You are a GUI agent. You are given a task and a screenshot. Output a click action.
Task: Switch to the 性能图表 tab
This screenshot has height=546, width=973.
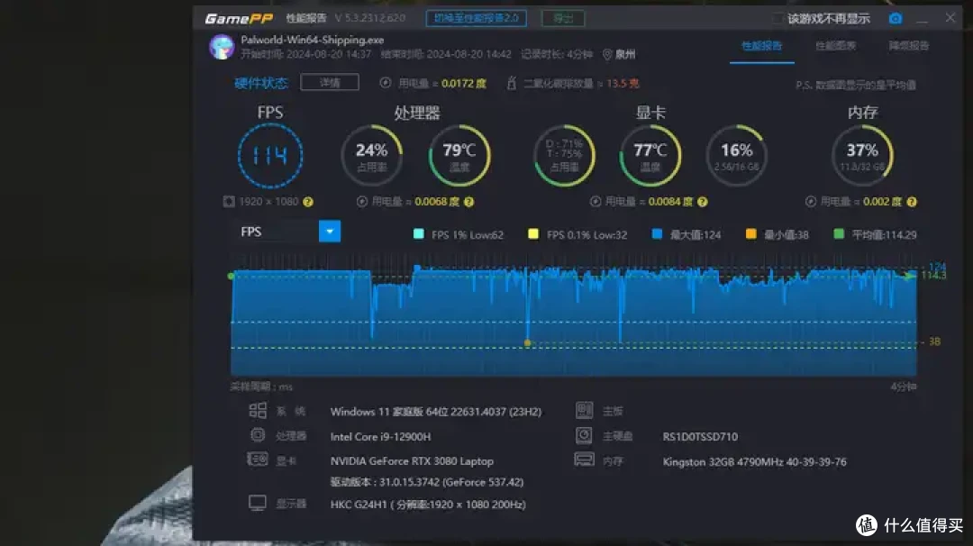(x=835, y=46)
